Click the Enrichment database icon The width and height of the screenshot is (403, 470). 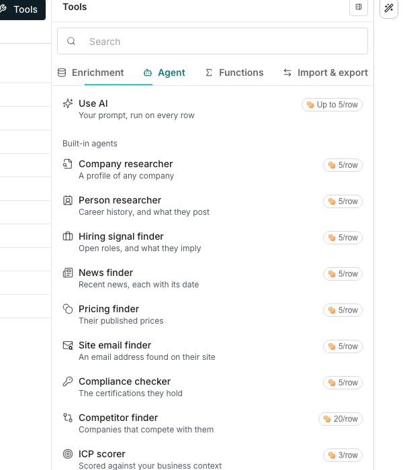[62, 73]
